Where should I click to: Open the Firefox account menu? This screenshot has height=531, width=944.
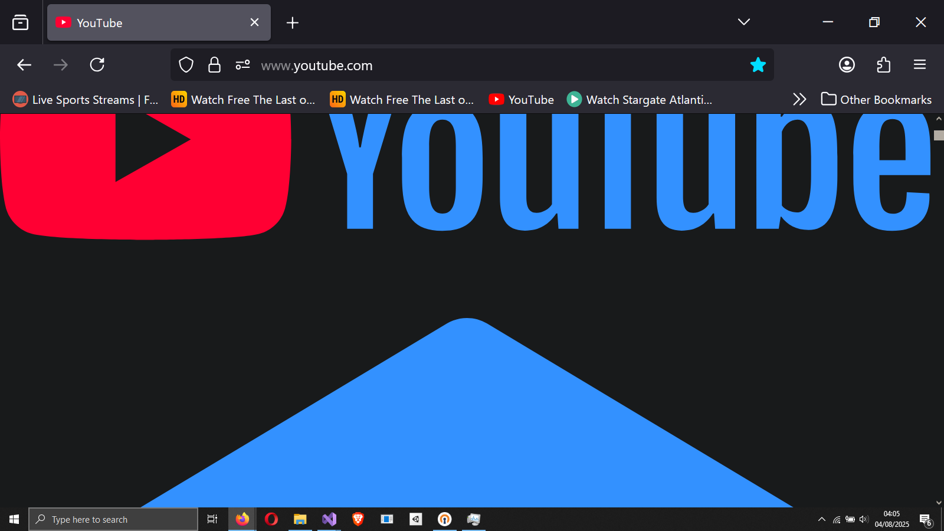point(847,65)
